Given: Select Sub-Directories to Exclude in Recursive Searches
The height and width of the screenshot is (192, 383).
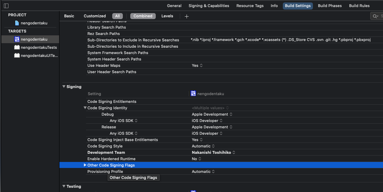Looking at the screenshot, I should click(133, 40).
